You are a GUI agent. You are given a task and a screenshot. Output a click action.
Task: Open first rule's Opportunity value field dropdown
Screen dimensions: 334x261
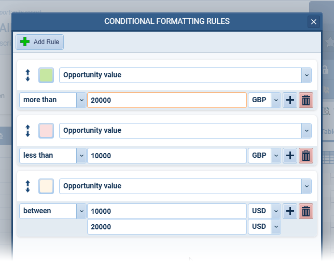click(306, 75)
